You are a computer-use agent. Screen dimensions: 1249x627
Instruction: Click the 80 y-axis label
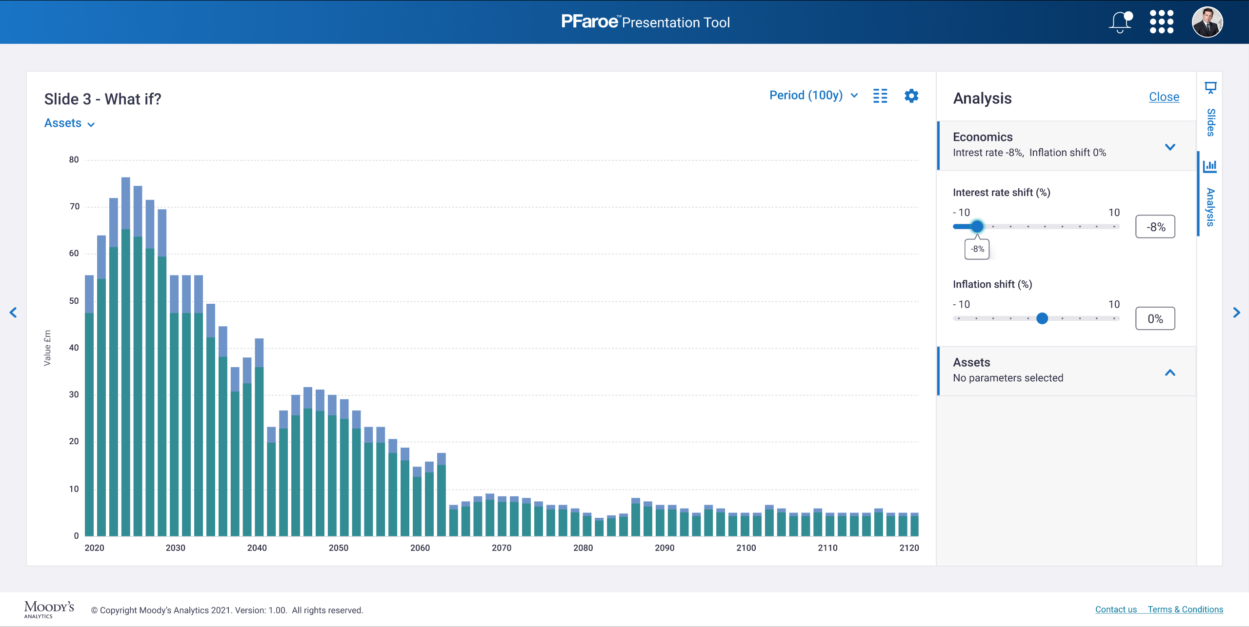point(74,159)
